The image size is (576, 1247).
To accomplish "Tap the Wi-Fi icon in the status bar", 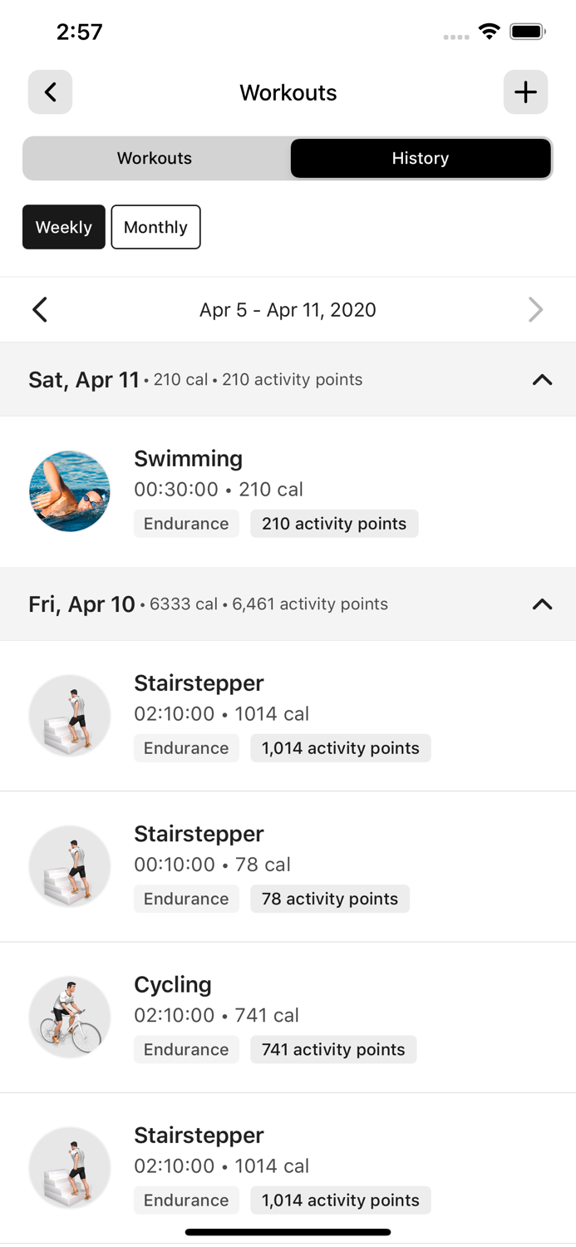I will [489, 30].
